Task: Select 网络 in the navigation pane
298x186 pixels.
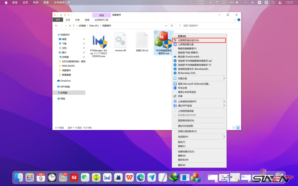Action: (x=63, y=99)
